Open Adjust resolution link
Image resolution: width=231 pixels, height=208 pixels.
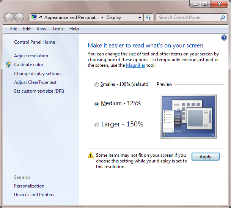pyautogui.click(x=31, y=56)
